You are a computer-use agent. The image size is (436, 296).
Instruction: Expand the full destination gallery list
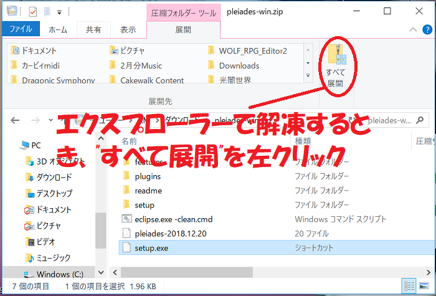tap(308, 75)
